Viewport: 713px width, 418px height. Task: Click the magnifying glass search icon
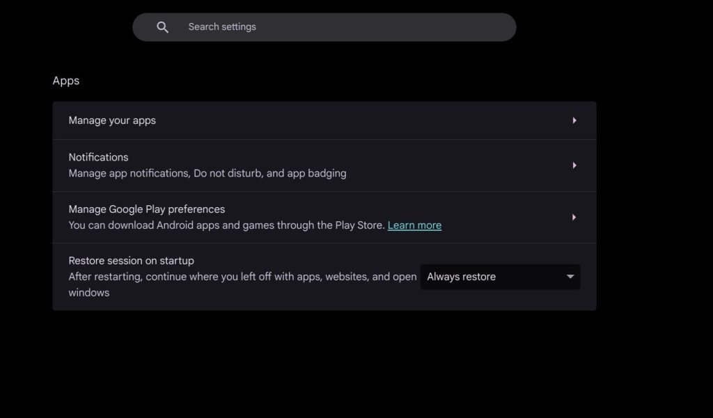(163, 27)
